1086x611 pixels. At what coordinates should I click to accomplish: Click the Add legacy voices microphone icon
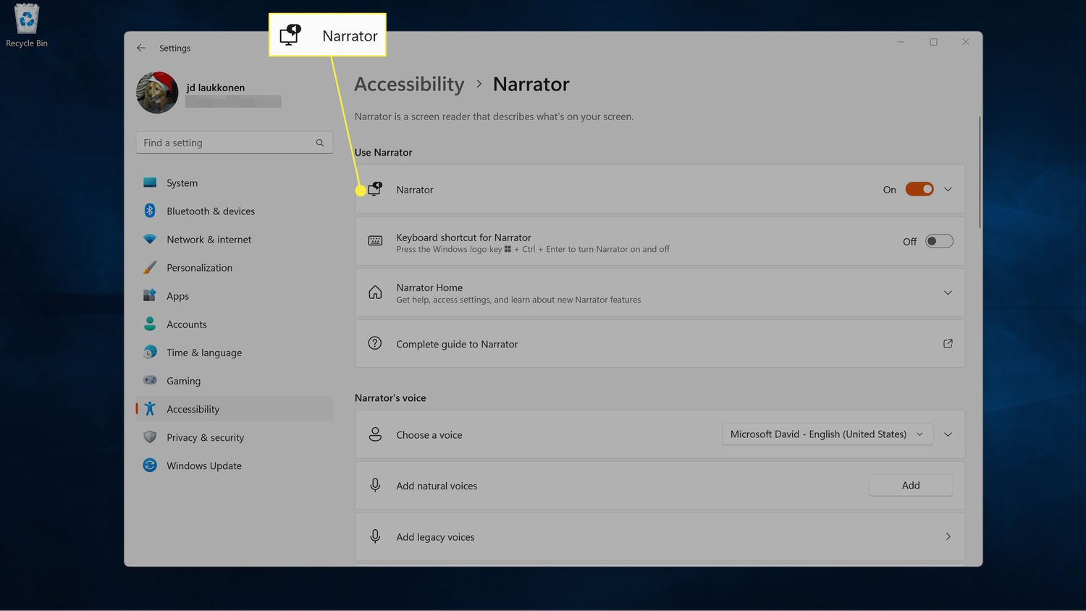point(375,536)
